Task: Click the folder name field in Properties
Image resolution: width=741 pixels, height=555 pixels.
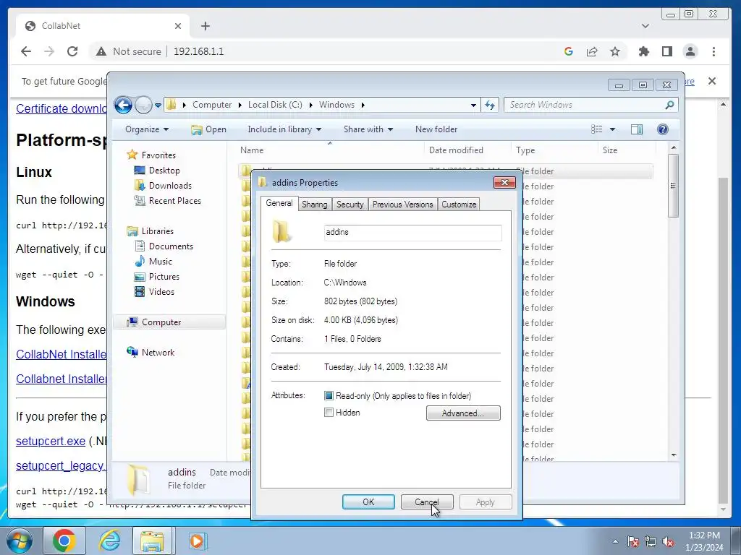Action: [412, 232]
